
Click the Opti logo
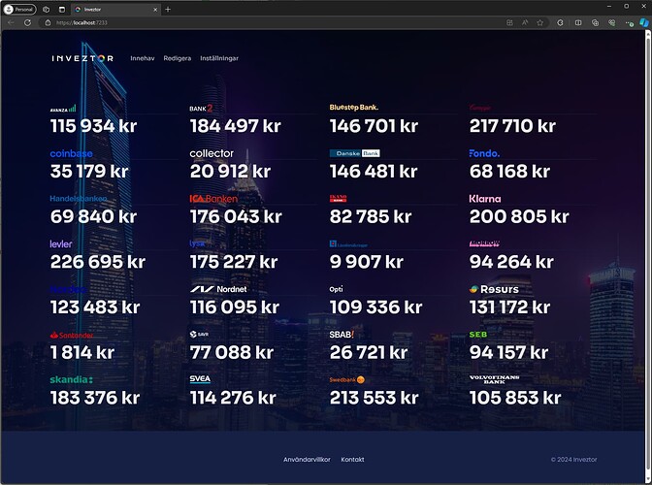click(336, 289)
